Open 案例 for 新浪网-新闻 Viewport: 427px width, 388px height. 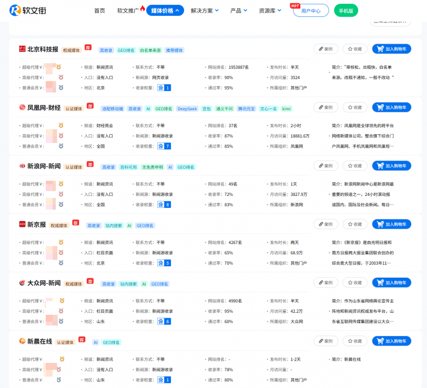325,166
